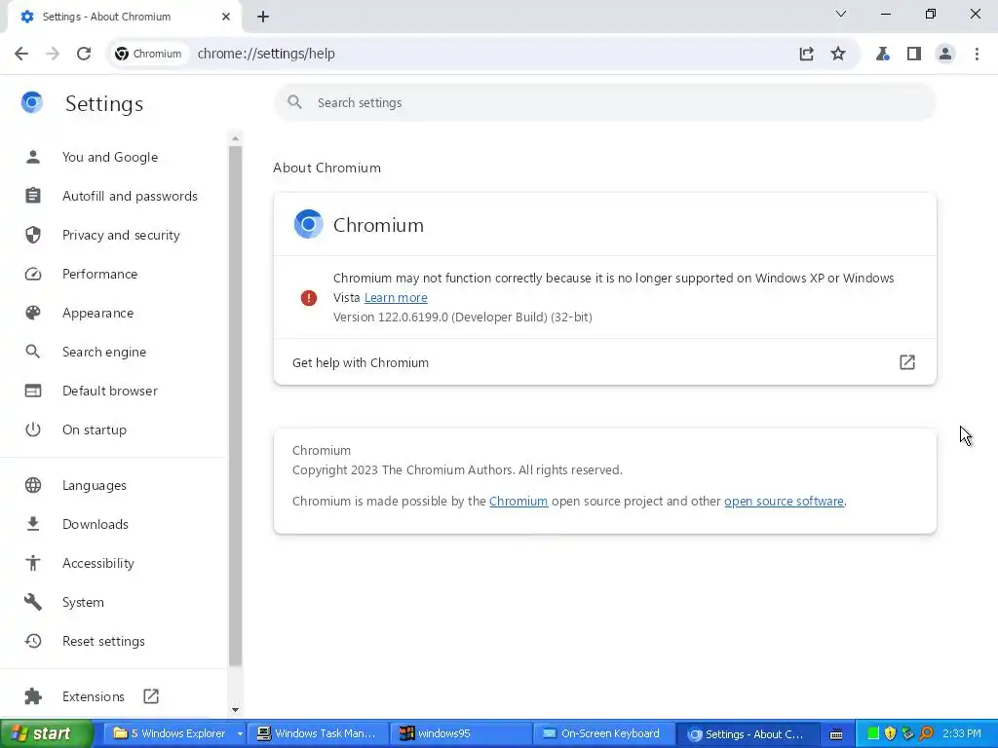Image resolution: width=998 pixels, height=748 pixels.
Task: Bookmark this page with the star icon
Action: (838, 54)
